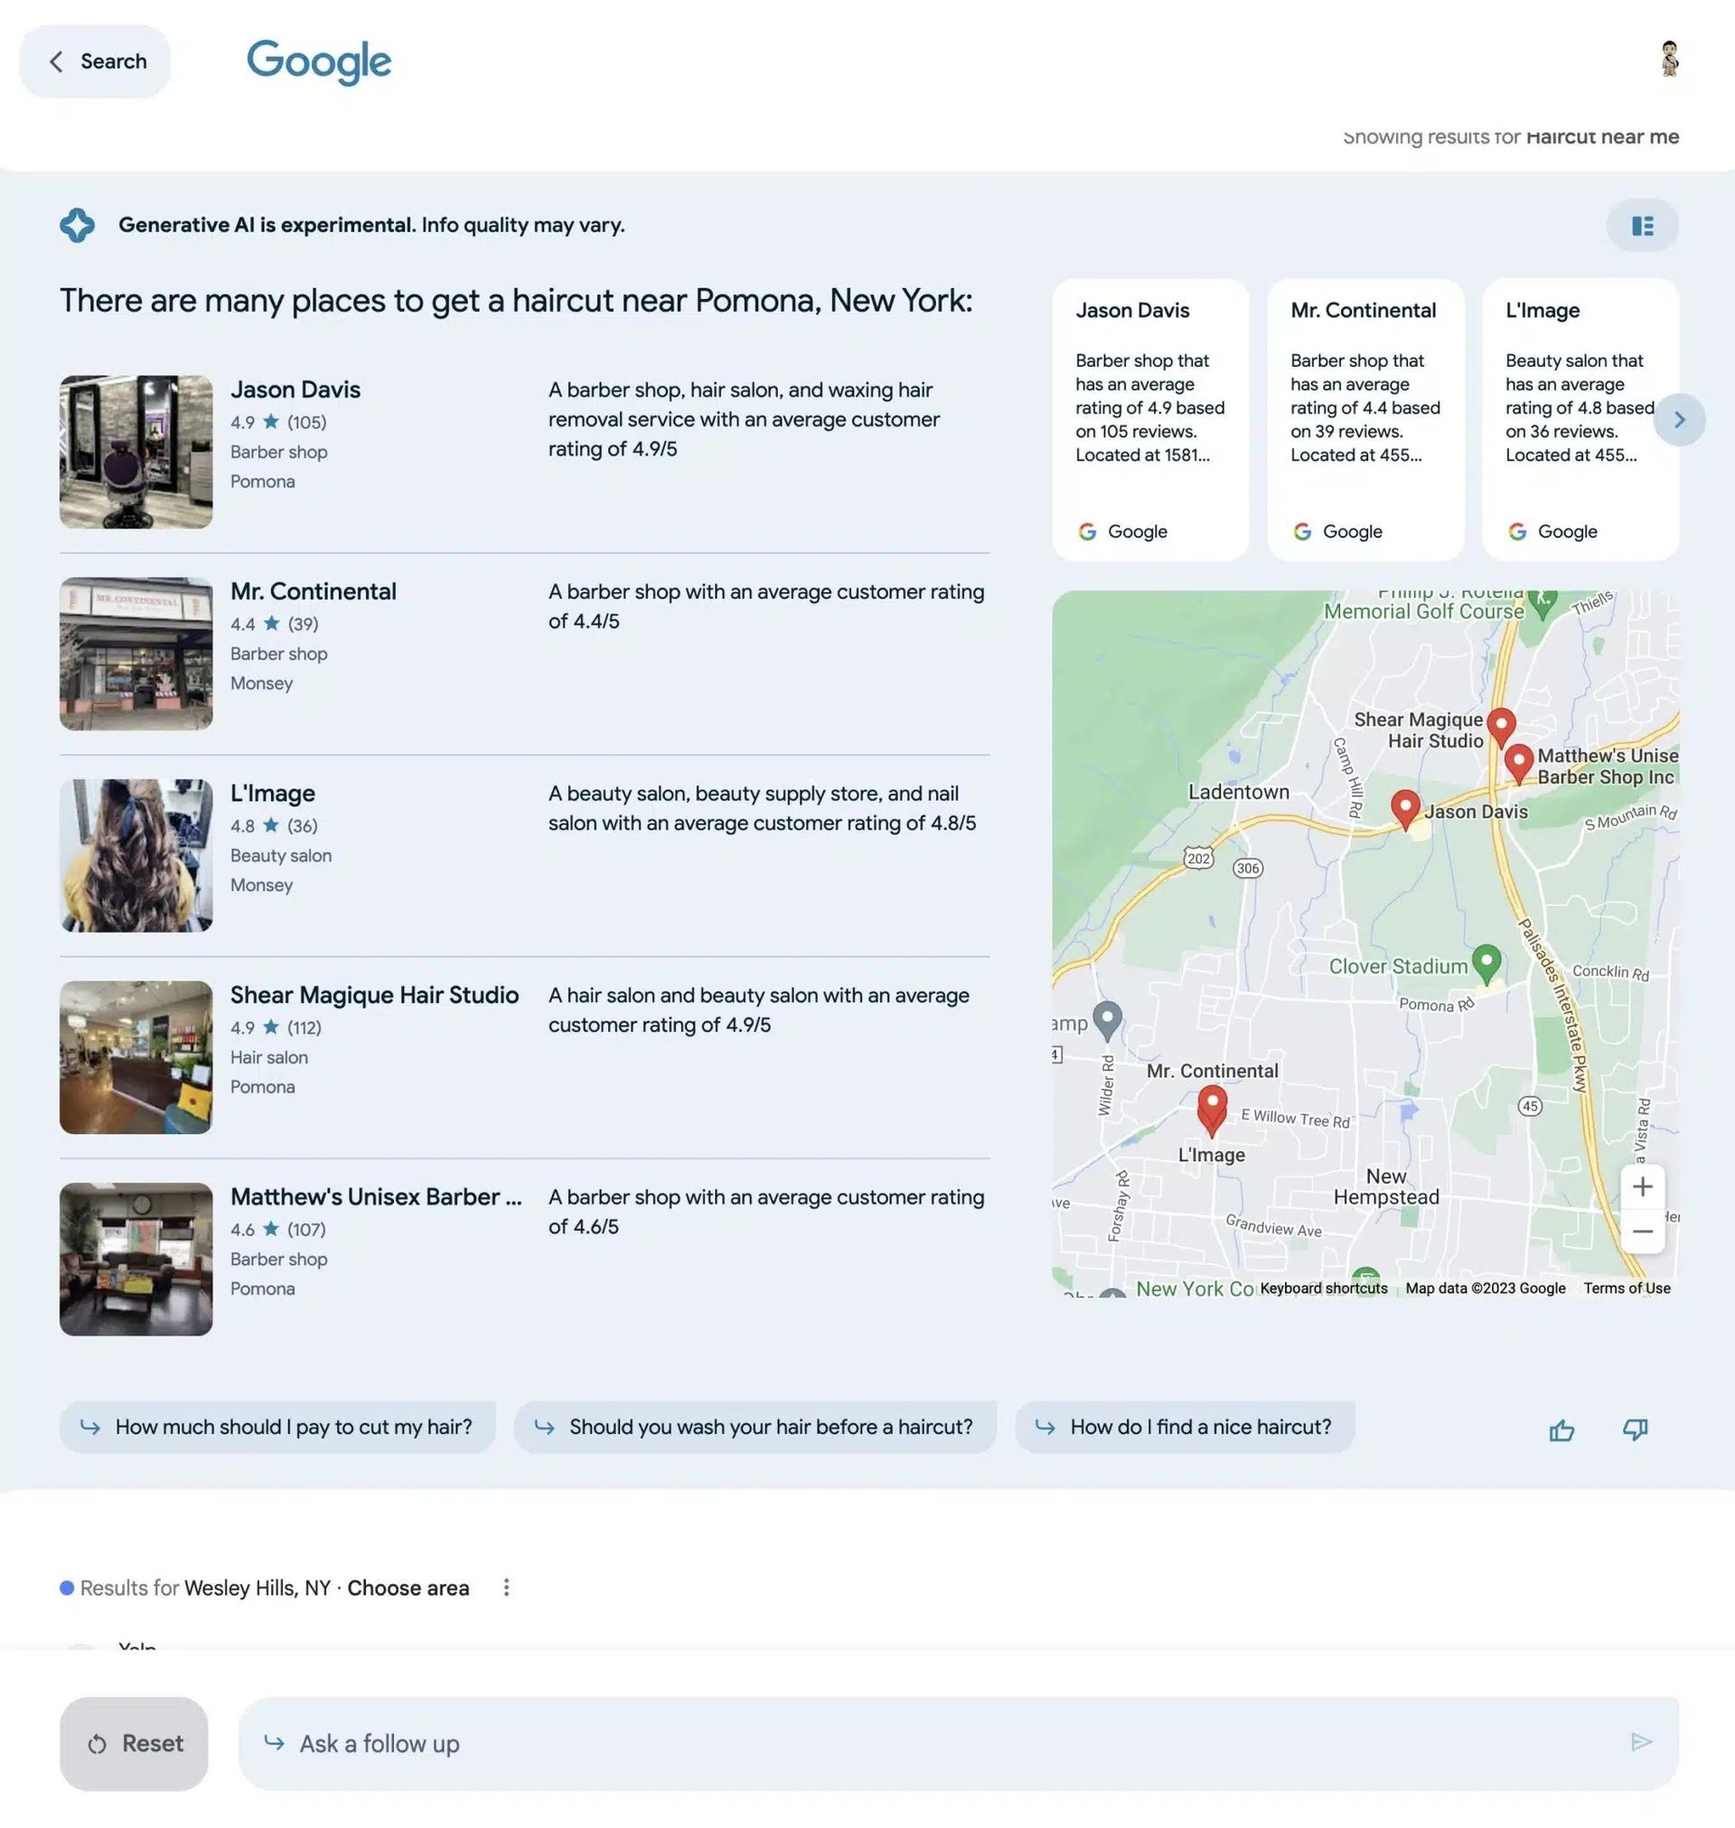Screen dimensions: 1735x1828
Task: Open the Jason Davis shop thumbnail
Action: click(x=135, y=452)
